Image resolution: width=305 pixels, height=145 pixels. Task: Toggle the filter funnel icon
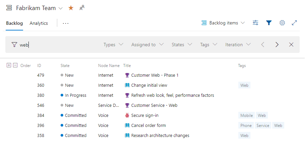[269, 23]
